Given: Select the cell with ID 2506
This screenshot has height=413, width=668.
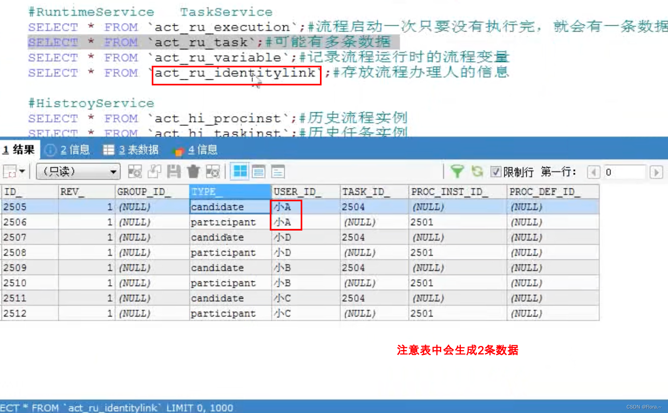Looking at the screenshot, I should coord(30,222).
